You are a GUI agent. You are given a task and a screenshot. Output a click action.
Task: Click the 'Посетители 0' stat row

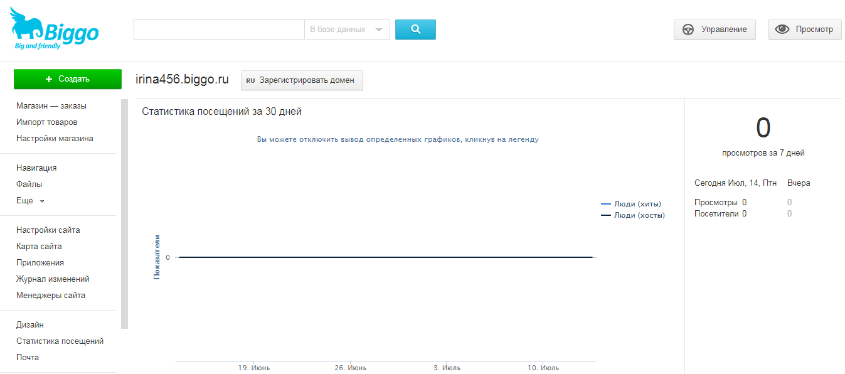[x=720, y=213]
